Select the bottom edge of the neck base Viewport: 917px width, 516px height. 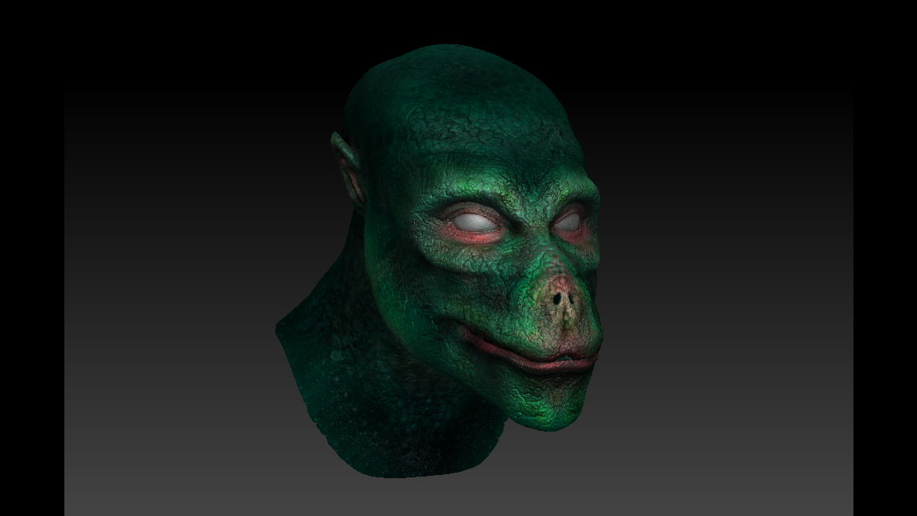point(402,469)
